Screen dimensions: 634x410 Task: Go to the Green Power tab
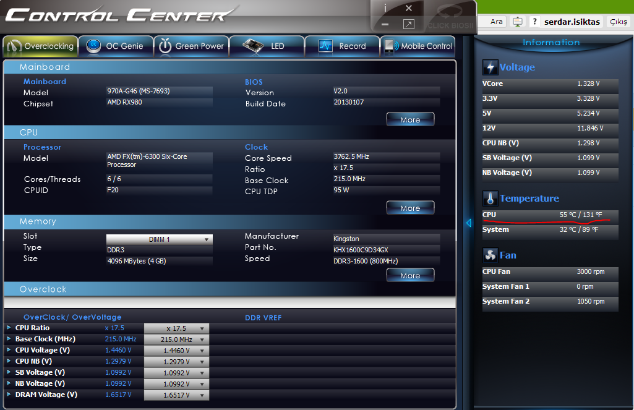(192, 46)
